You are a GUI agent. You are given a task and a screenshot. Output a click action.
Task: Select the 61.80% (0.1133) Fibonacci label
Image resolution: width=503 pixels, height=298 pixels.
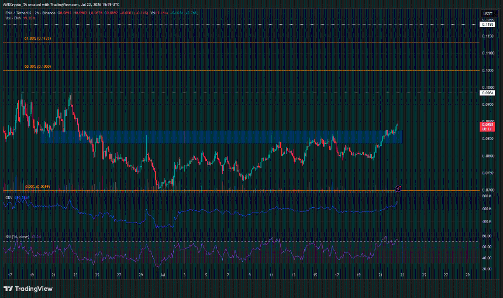click(x=37, y=39)
